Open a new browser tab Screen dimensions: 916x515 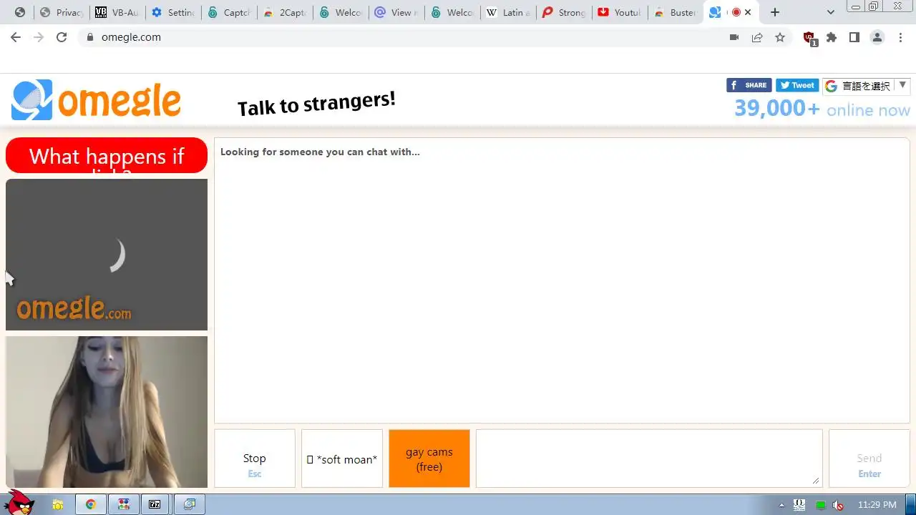774,12
